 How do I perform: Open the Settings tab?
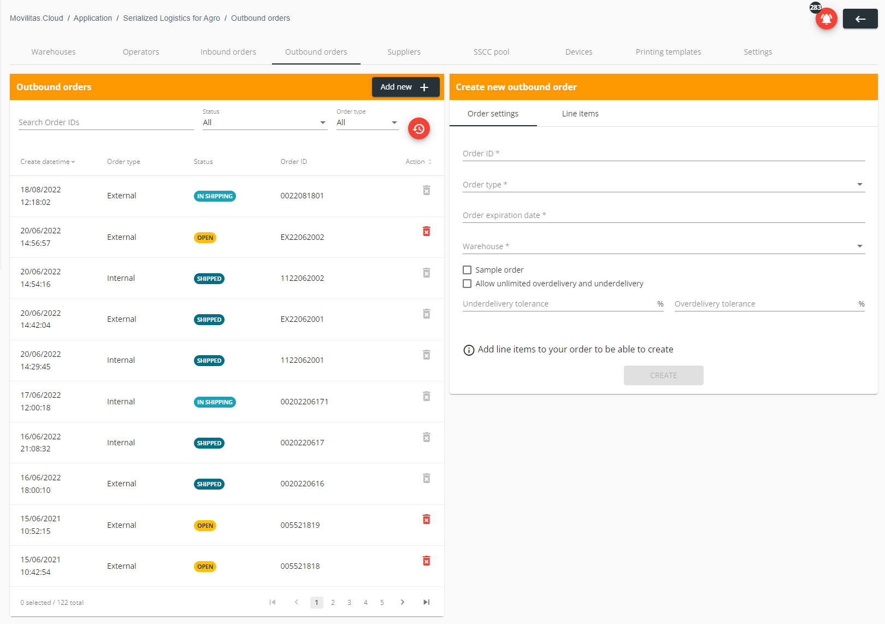pyautogui.click(x=758, y=52)
